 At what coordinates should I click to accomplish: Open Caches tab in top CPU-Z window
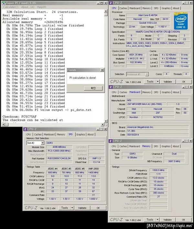(123, 8)
